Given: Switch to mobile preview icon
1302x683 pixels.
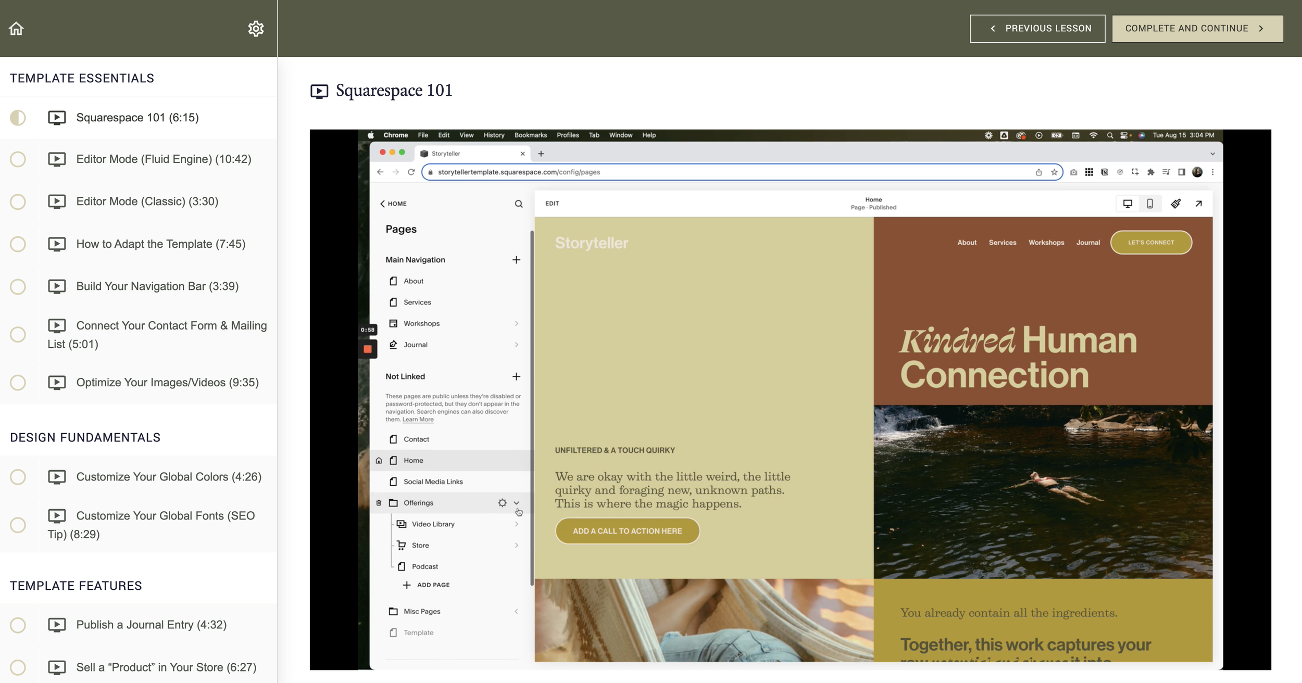Looking at the screenshot, I should (1150, 204).
